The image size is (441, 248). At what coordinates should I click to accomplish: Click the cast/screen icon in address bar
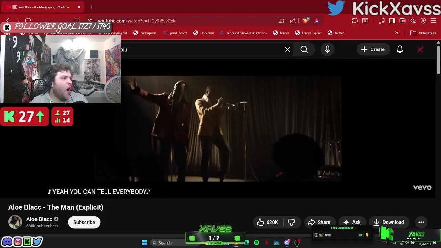281,21
